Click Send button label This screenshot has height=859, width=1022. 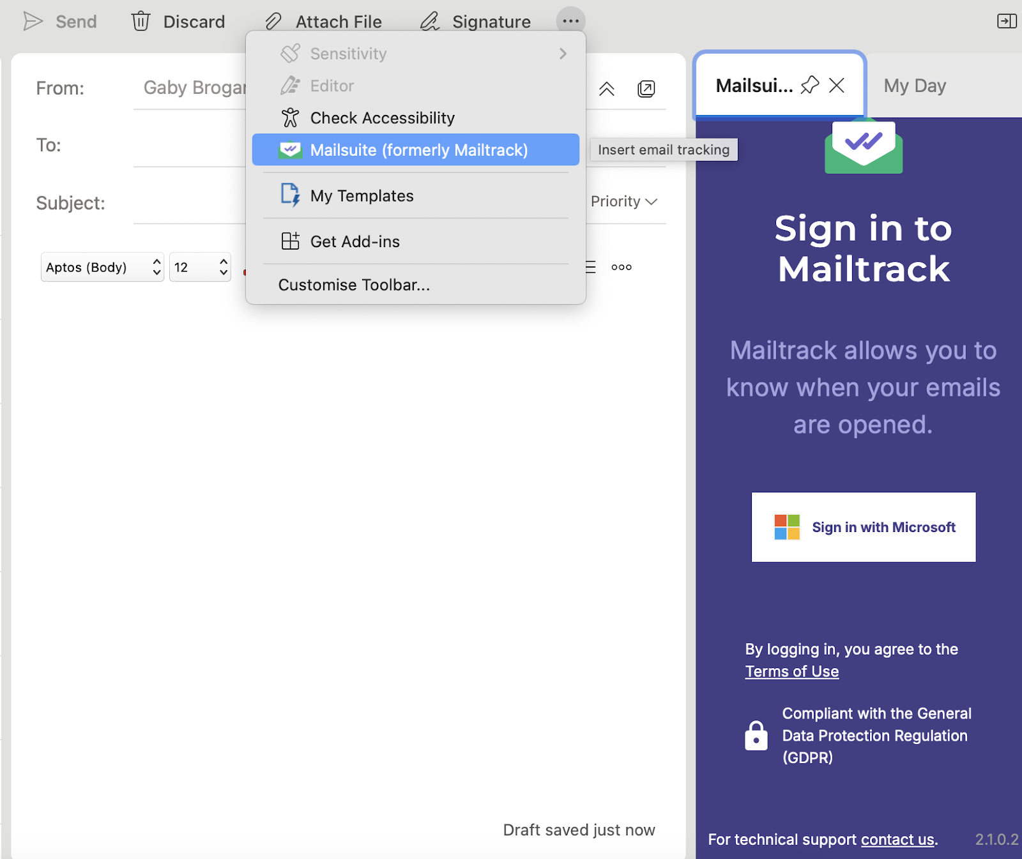[x=76, y=22]
